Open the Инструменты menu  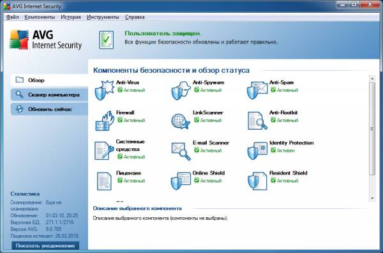(103, 17)
